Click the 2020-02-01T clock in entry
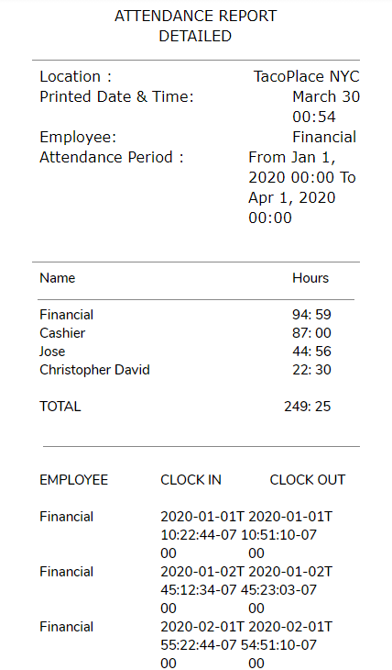Image resolution: width=392 pixels, height=670 pixels. point(202,645)
